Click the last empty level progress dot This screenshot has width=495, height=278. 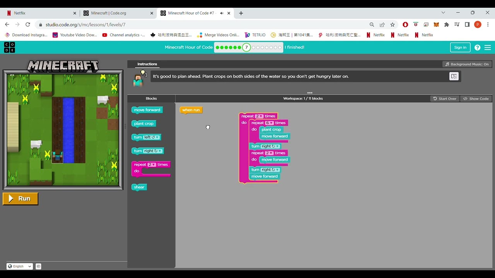[x=280, y=47]
